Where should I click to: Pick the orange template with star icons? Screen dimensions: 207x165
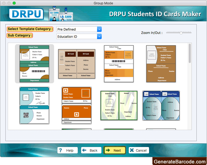pyautogui.click(x=76, y=105)
